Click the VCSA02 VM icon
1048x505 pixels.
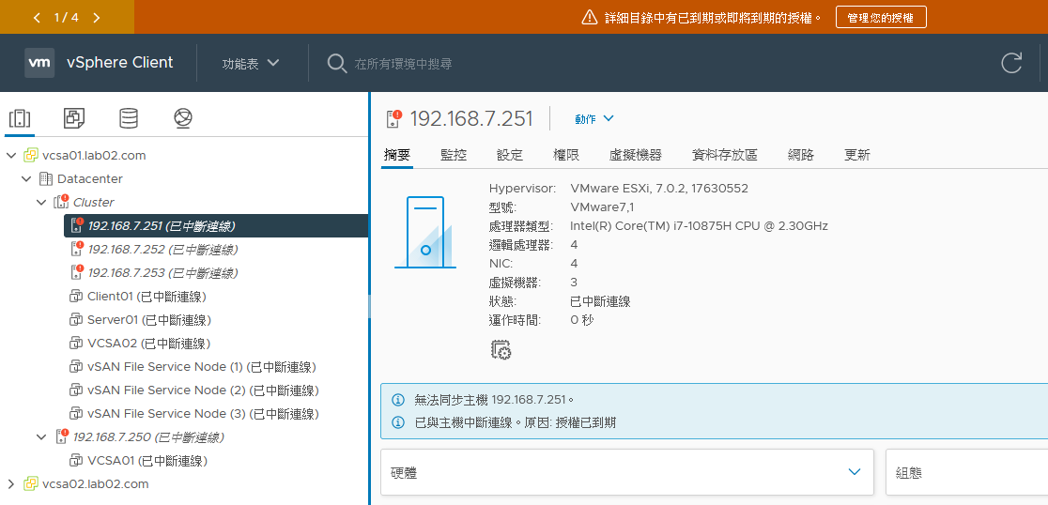75,344
